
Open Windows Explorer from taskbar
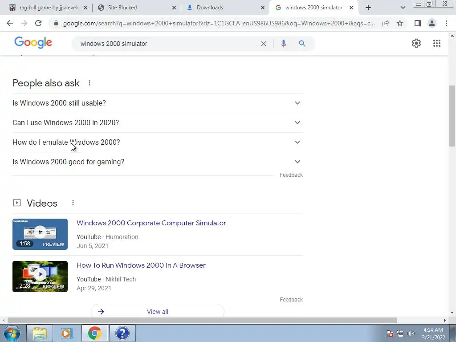[40, 333]
